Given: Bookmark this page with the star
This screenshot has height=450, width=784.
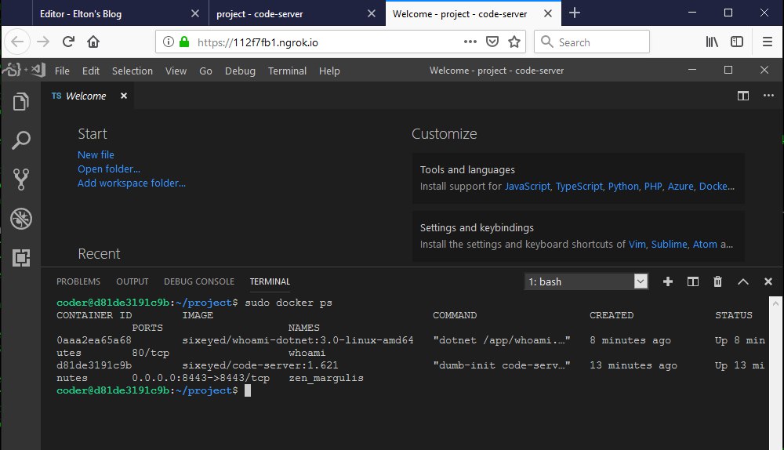Looking at the screenshot, I should tap(514, 42).
